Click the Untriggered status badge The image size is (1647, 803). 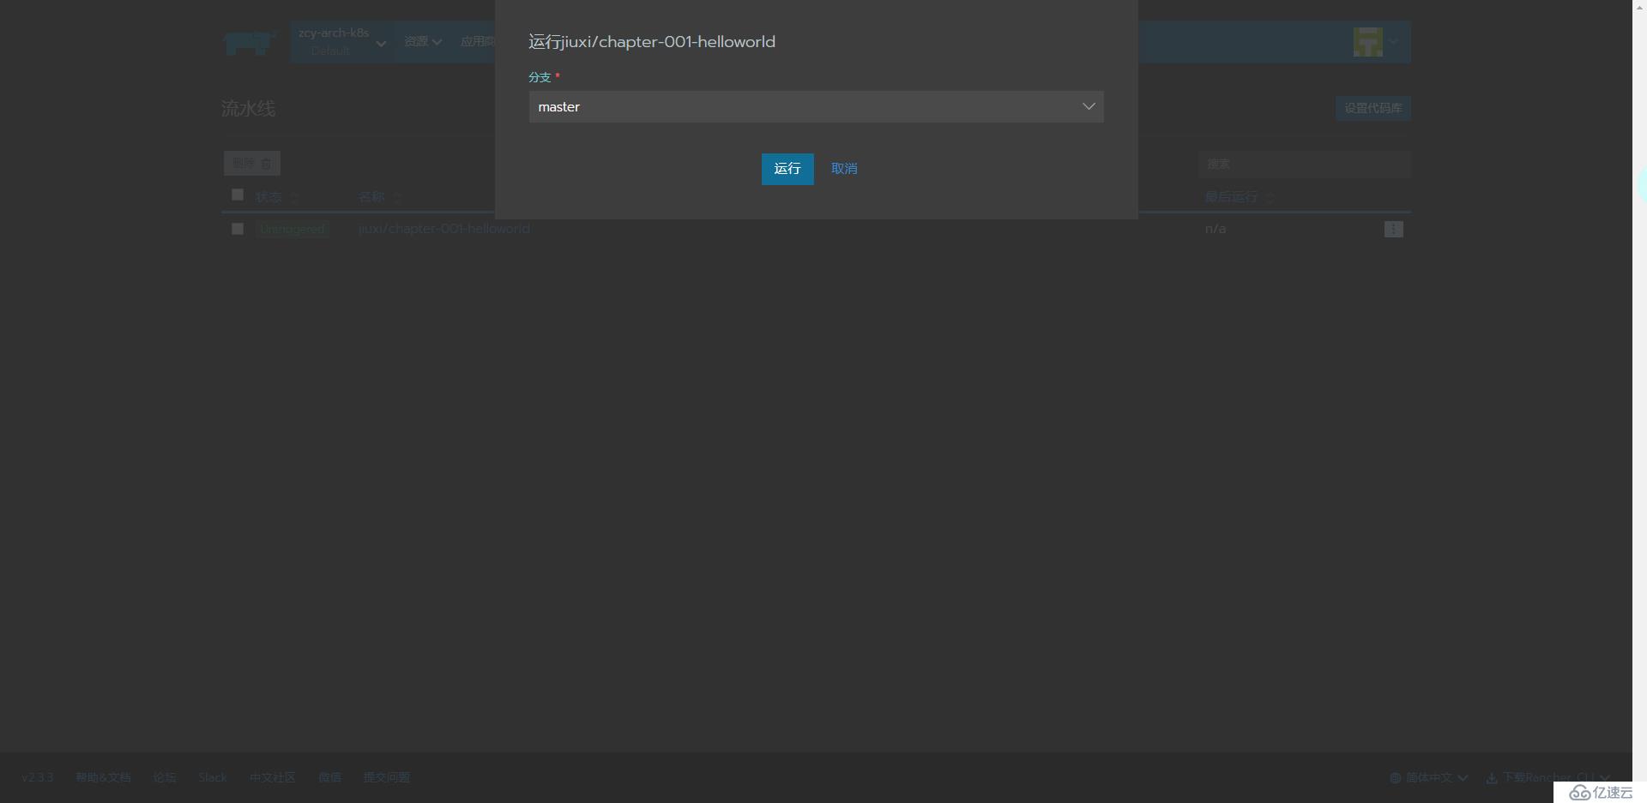click(292, 229)
